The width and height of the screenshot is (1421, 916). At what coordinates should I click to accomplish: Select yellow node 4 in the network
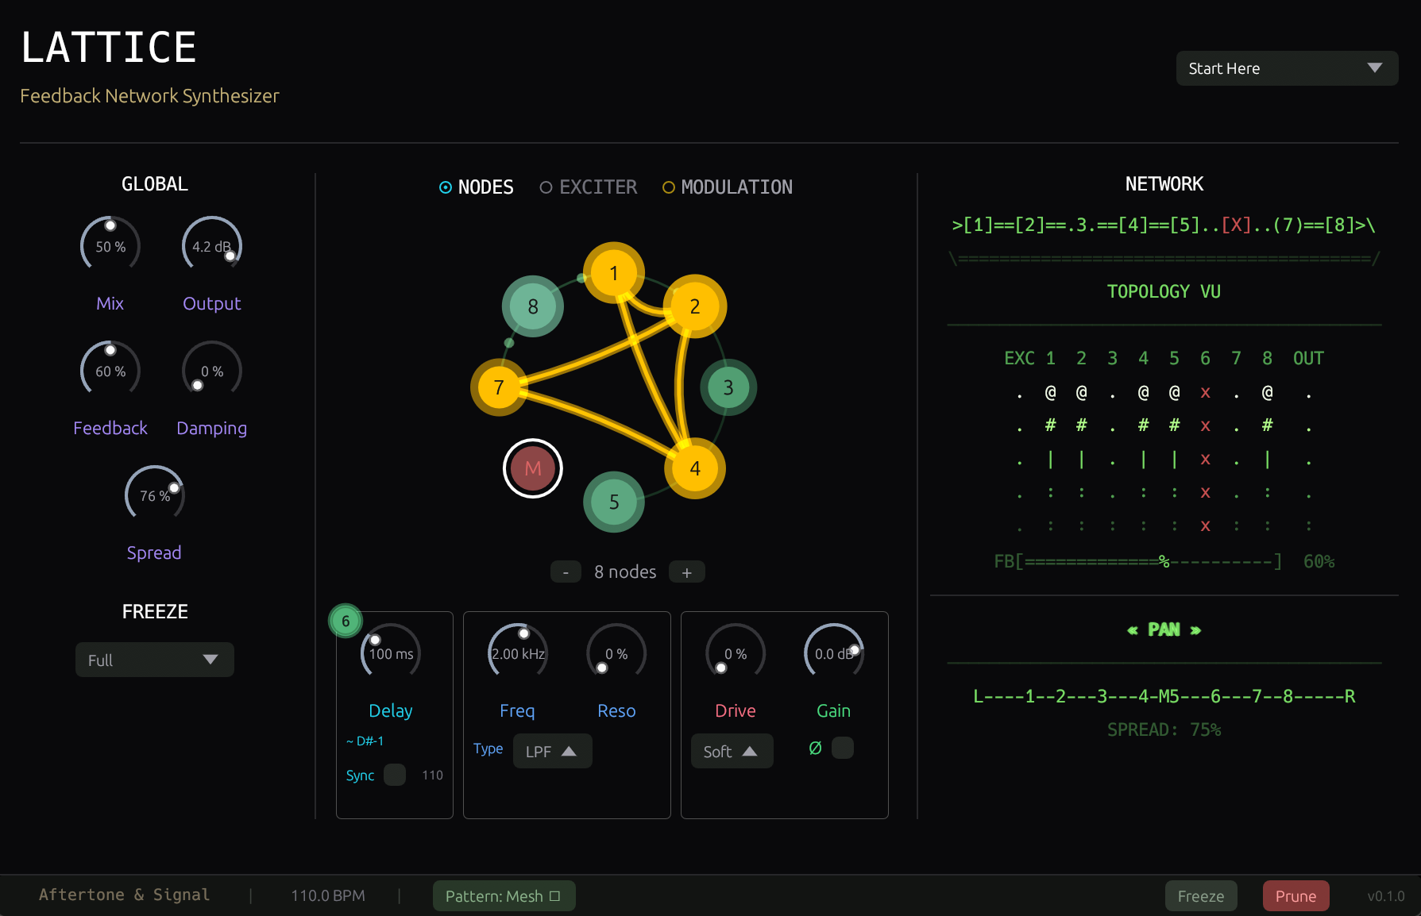pos(694,468)
